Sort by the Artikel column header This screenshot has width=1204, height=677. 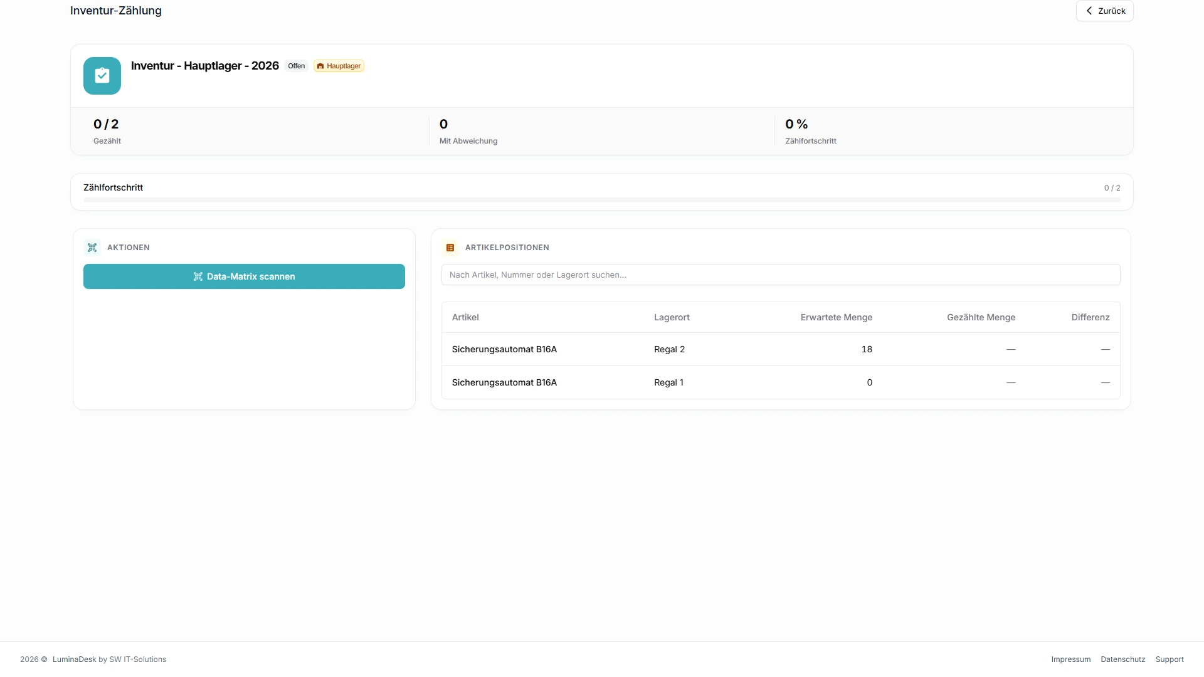click(465, 317)
